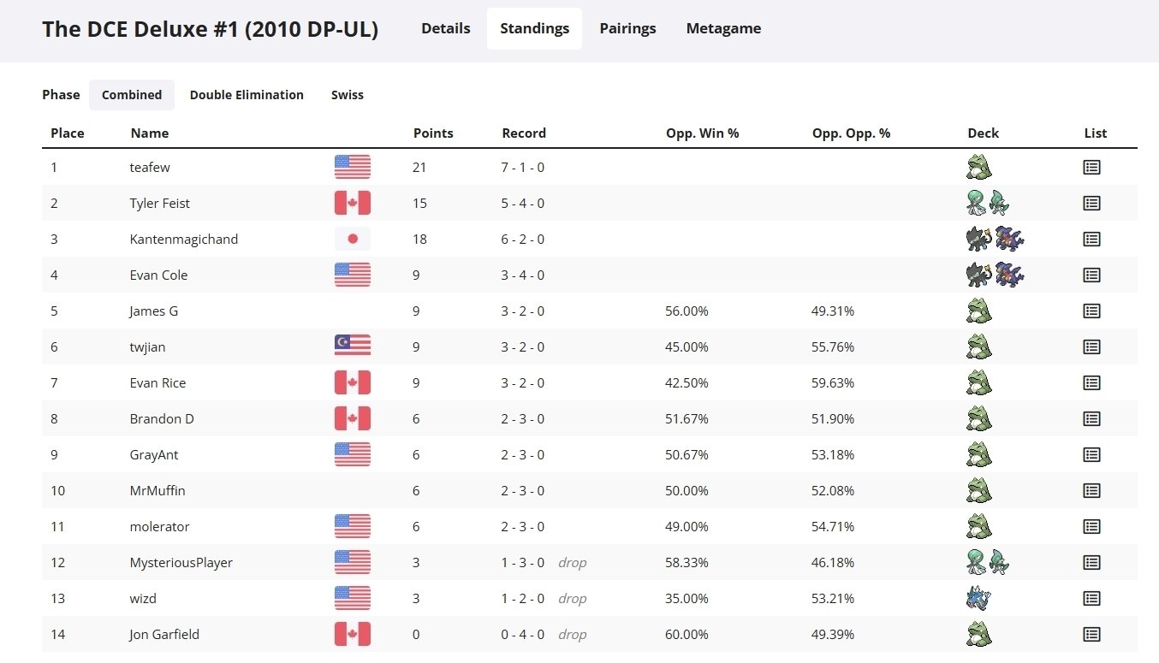Open the Metagame tab

click(x=723, y=28)
